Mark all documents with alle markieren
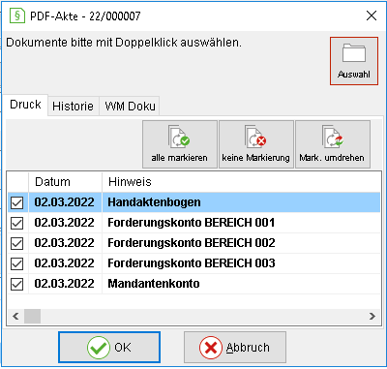Screen dimensions: 387x369 click(180, 144)
